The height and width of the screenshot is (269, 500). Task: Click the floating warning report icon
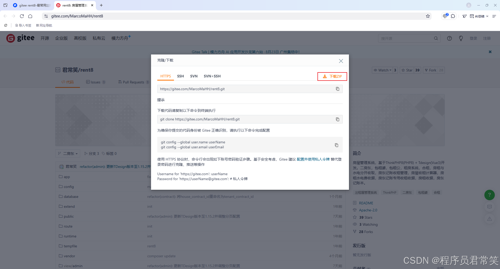tap(490, 219)
